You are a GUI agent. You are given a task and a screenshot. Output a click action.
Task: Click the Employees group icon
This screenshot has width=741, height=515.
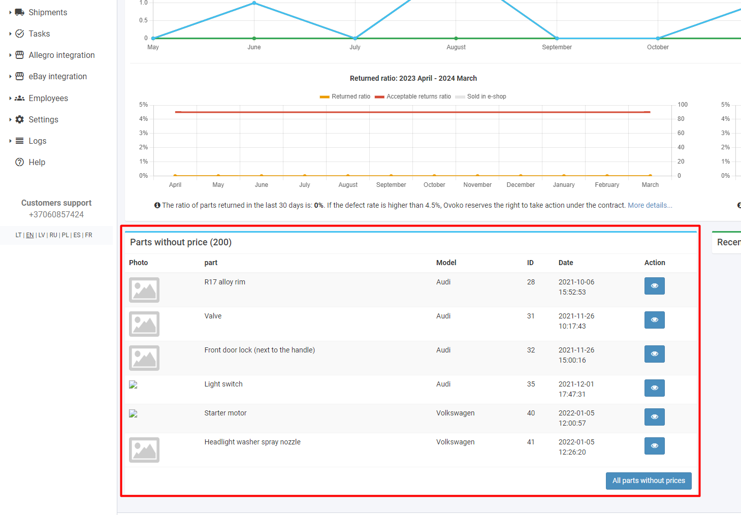click(20, 98)
